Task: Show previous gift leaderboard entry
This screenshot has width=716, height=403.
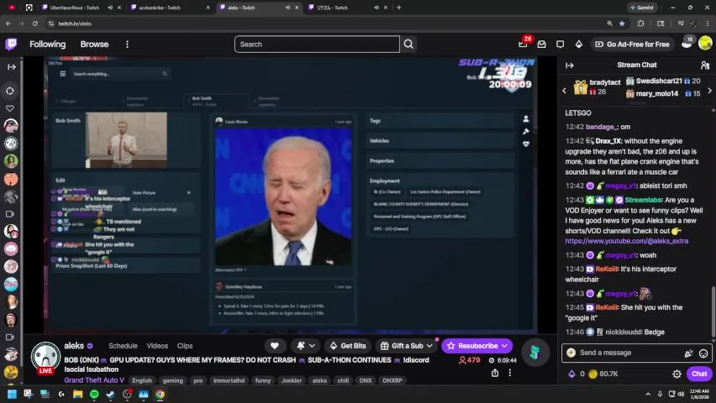Action: [x=565, y=91]
